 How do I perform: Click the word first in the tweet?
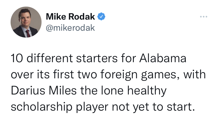[63, 74]
